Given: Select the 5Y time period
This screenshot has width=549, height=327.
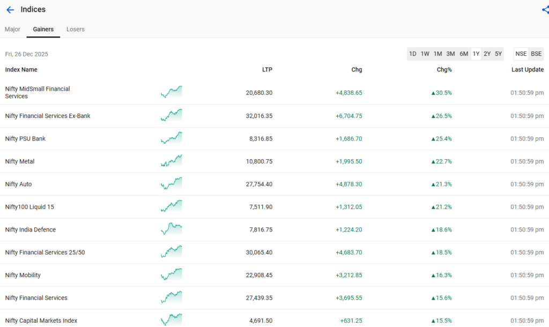Looking at the screenshot, I should (x=498, y=54).
